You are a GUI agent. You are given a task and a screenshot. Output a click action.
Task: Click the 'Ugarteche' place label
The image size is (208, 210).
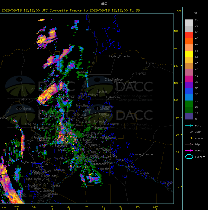(x=62, y=158)
